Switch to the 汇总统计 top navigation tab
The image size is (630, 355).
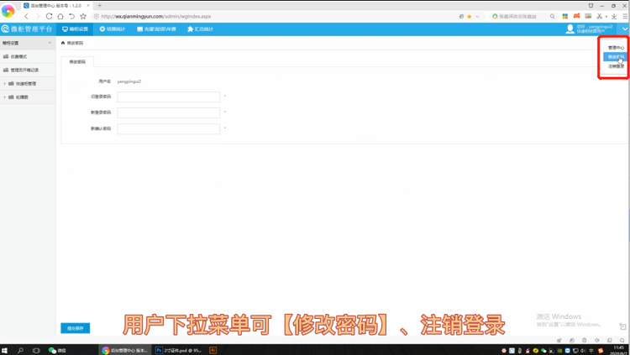pos(200,29)
